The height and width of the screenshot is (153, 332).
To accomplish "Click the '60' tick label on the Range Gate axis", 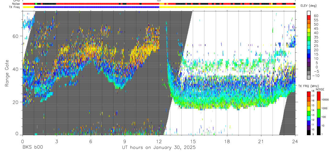I will (x=15, y=36).
